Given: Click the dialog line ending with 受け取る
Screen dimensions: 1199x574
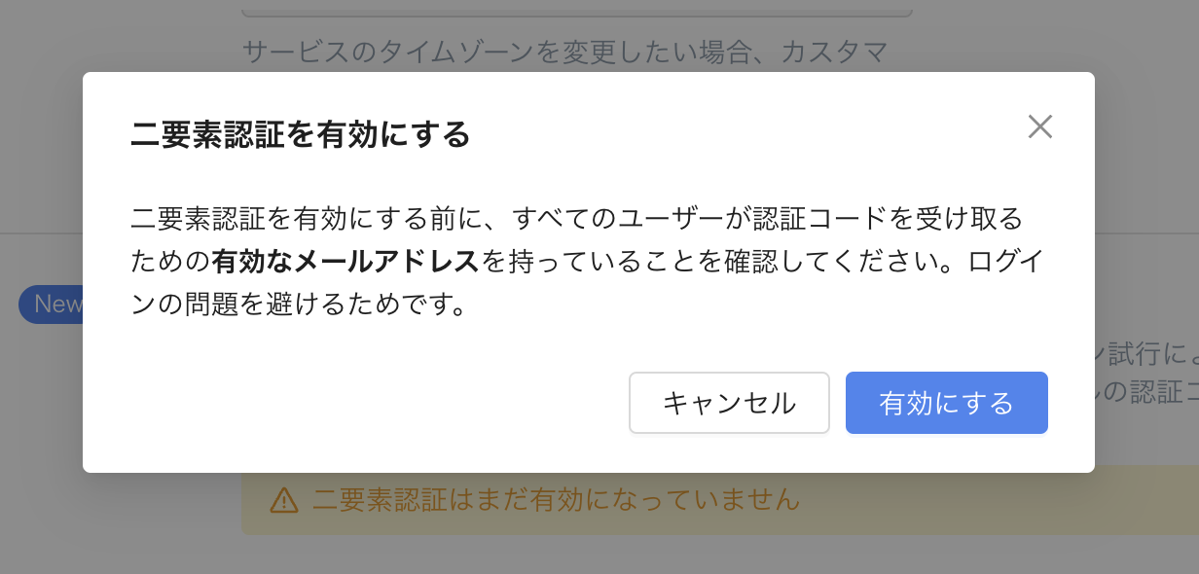Looking at the screenshot, I should (577, 218).
